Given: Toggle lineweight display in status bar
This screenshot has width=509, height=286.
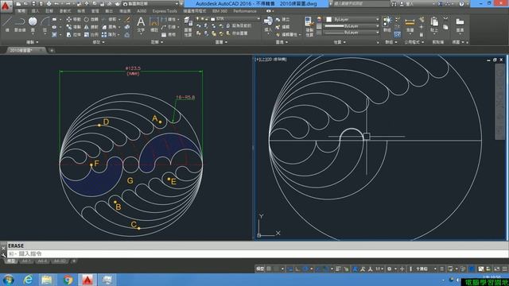Looking at the screenshot, I should (338, 269).
